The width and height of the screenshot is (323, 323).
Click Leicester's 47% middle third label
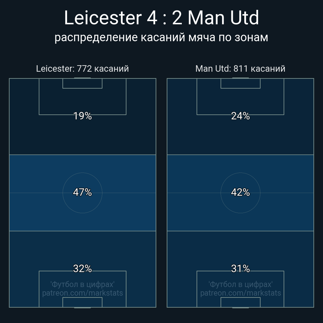pos(82,192)
